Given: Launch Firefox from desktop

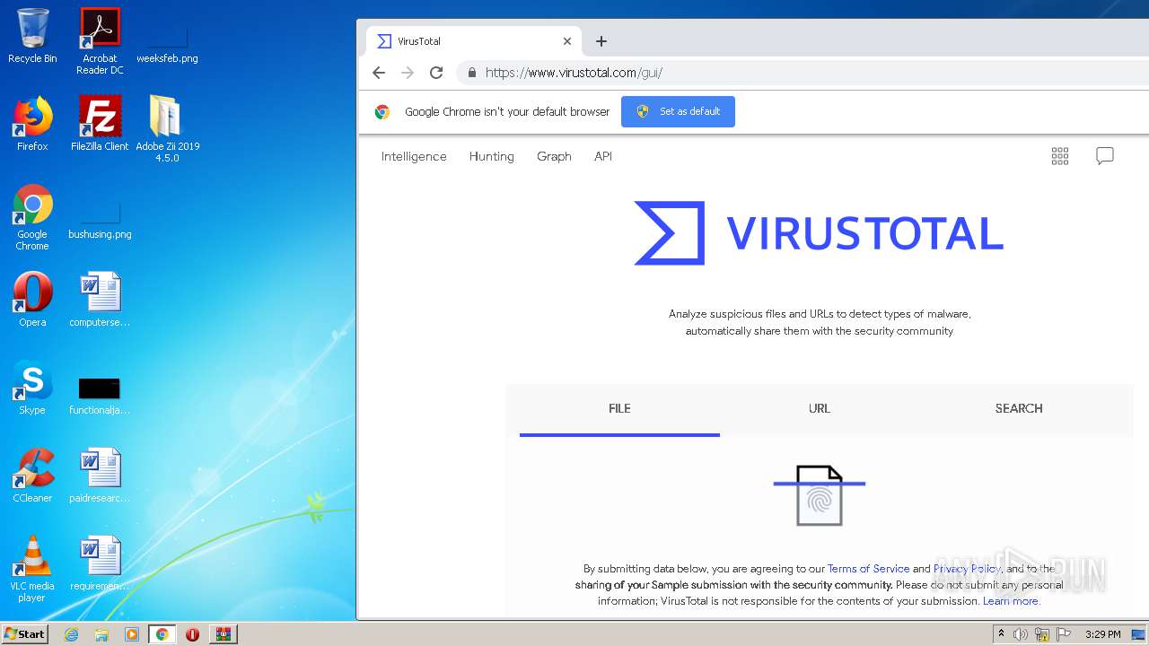Looking at the screenshot, I should [x=32, y=124].
